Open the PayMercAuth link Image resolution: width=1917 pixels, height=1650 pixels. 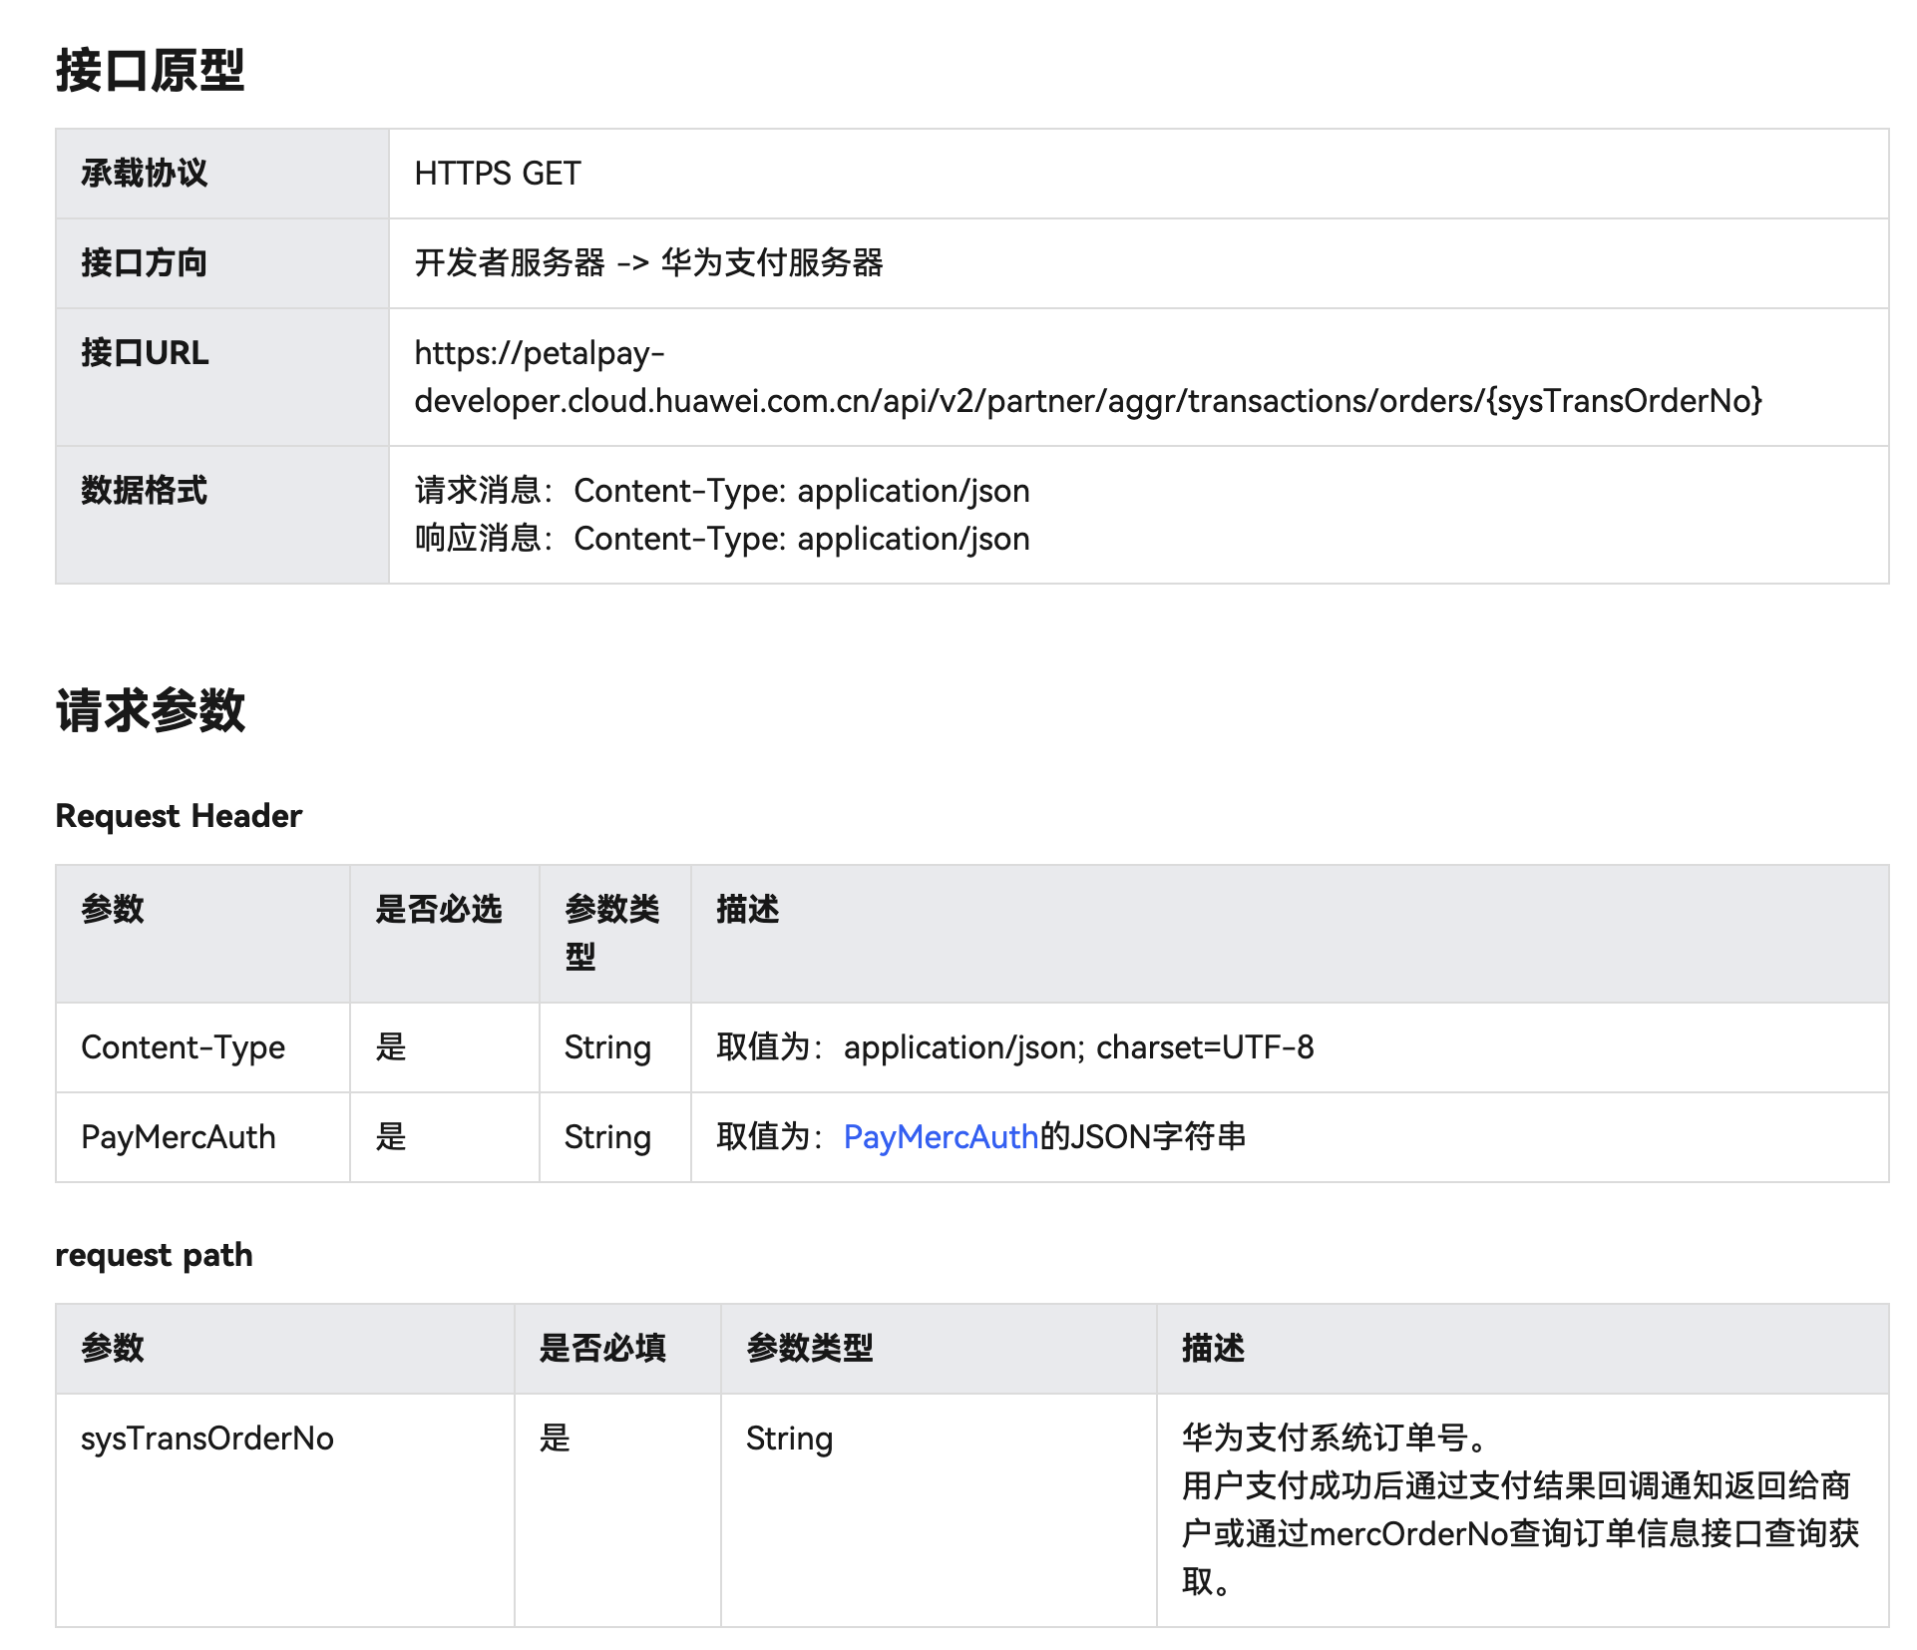point(940,1137)
